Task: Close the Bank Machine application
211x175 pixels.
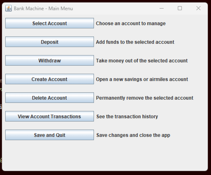Action: tap(198, 8)
